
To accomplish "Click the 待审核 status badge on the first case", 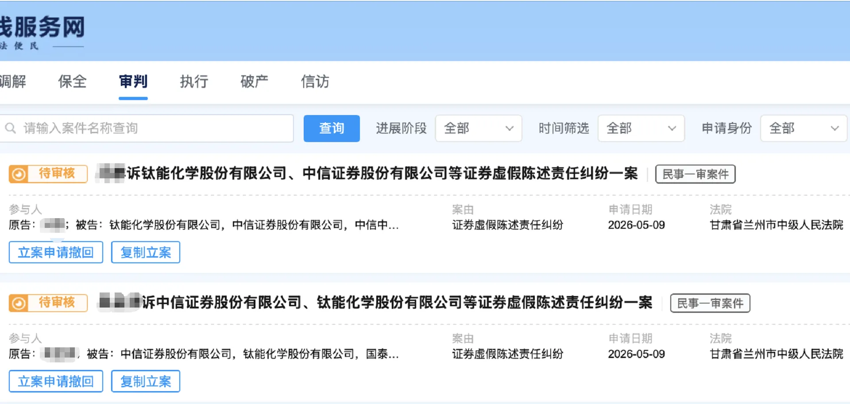I will pyautogui.click(x=48, y=174).
